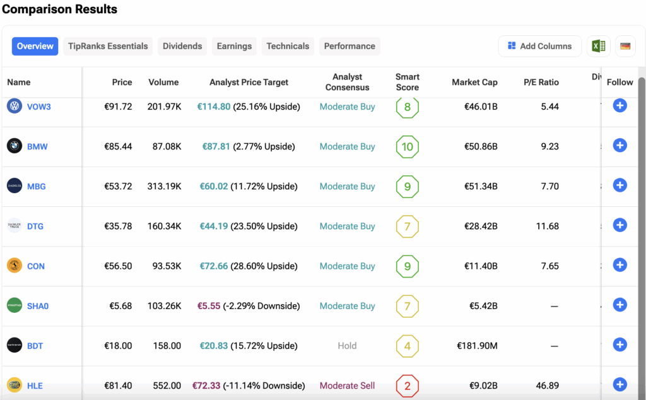Follow SHA0 with the plus icon
The height and width of the screenshot is (400, 646).
point(620,305)
